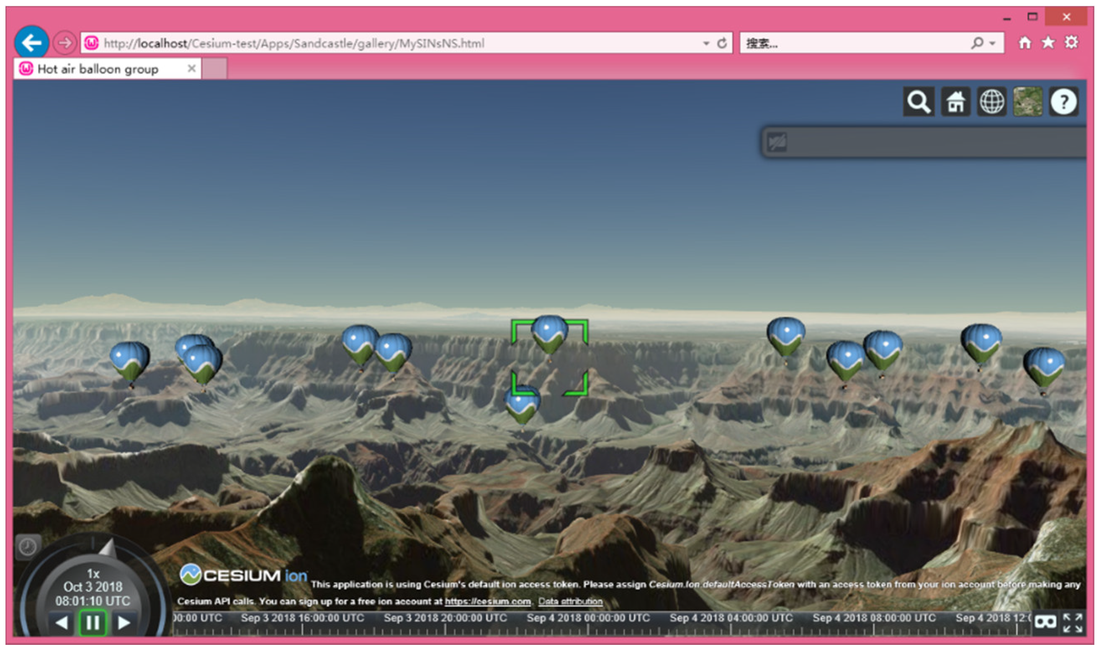Open the scene mode globe picker
The width and height of the screenshot is (1099, 652).
[991, 102]
